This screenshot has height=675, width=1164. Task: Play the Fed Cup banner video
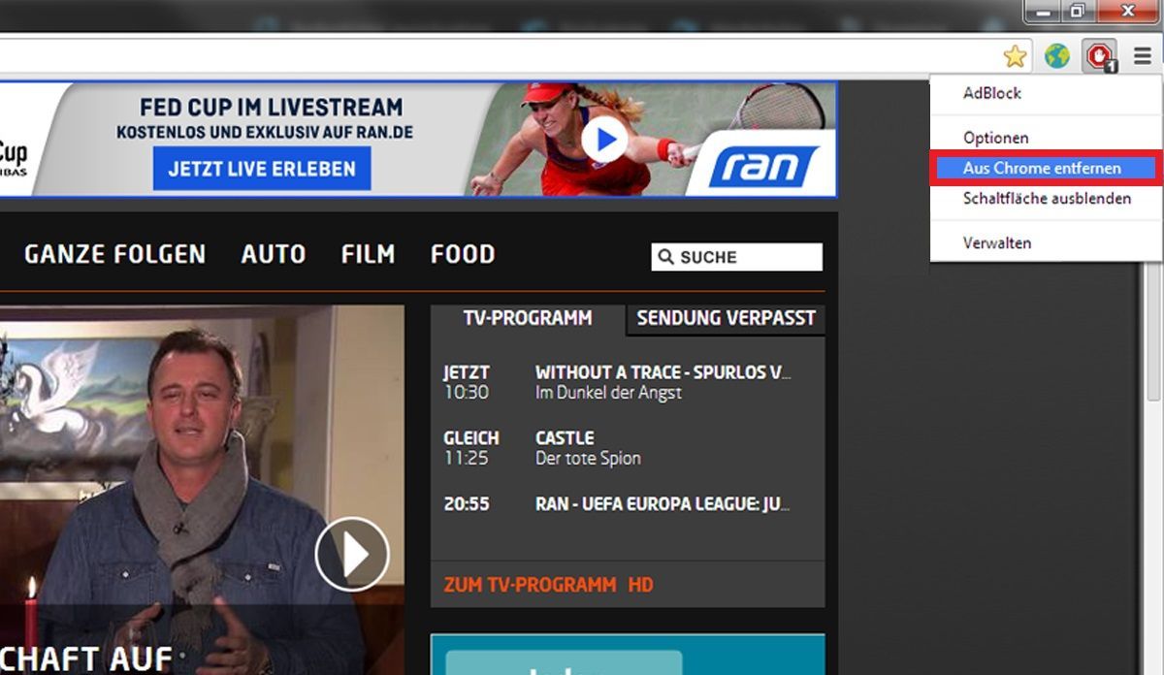click(605, 141)
